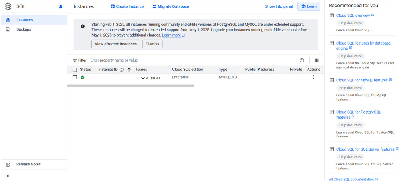The width and height of the screenshot is (399, 182).
Task: Click the Instance ID help icon
Action: 122,70
